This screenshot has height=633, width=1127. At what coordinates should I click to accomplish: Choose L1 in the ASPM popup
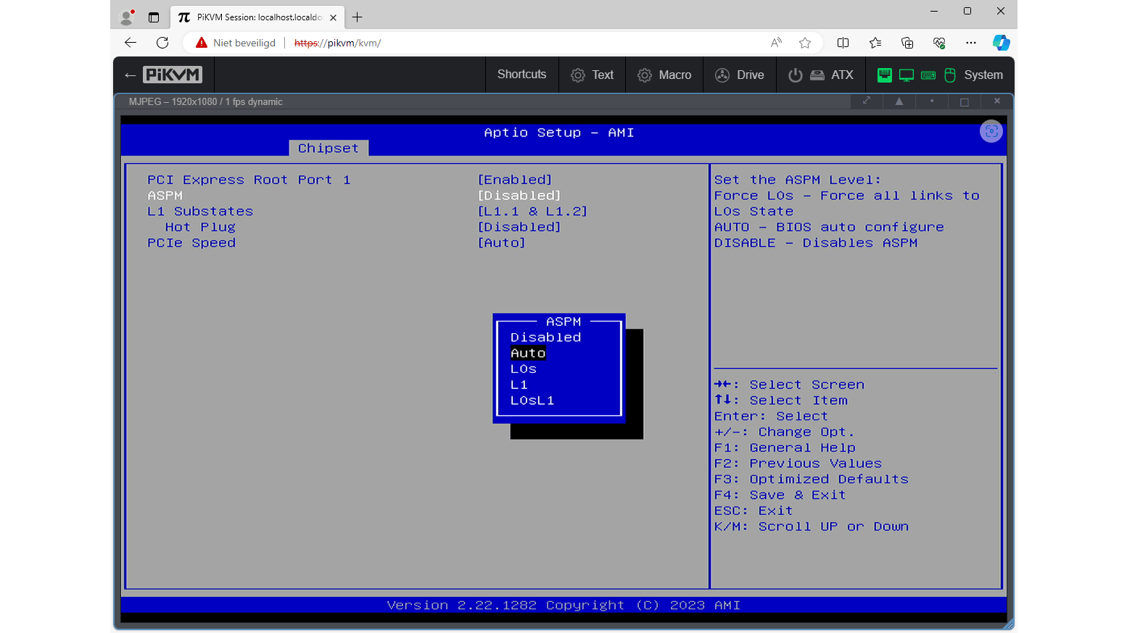pyautogui.click(x=519, y=385)
